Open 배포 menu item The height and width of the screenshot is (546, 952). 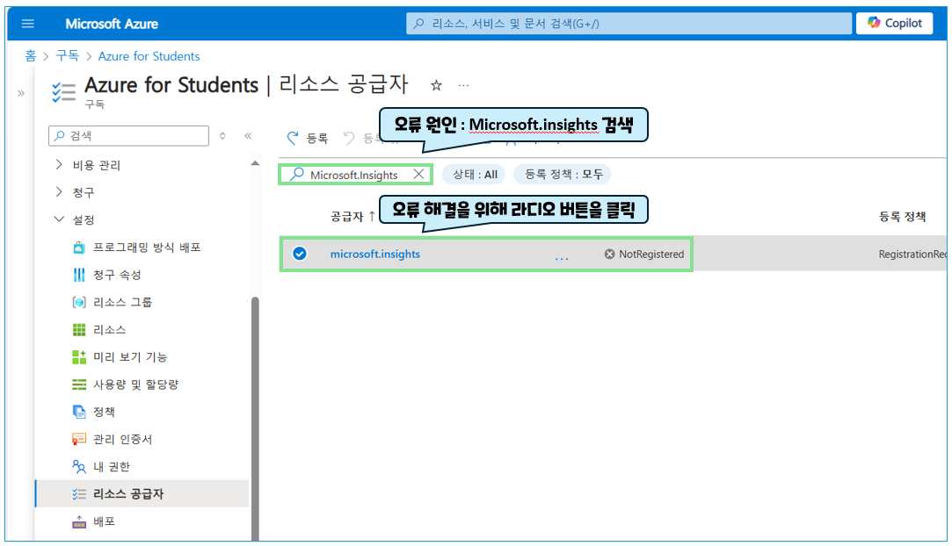[x=105, y=521]
